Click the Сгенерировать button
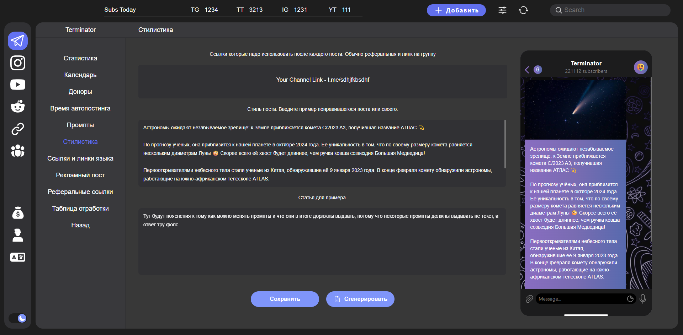Screen dimensions: 683x335 click(x=360, y=299)
